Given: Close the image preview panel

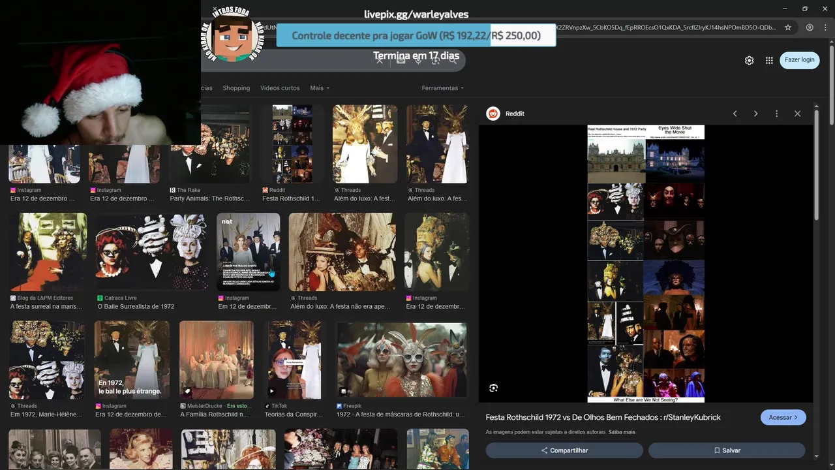Looking at the screenshot, I should click(x=797, y=114).
